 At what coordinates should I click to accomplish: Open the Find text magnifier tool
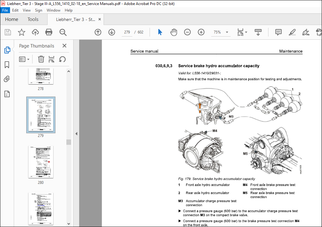63,32
